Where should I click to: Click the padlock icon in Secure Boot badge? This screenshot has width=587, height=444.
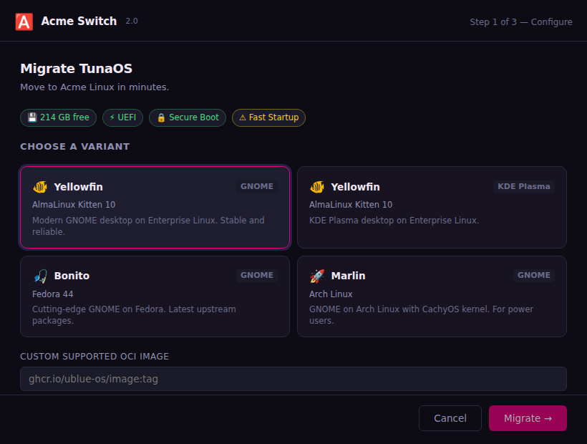[161, 117]
